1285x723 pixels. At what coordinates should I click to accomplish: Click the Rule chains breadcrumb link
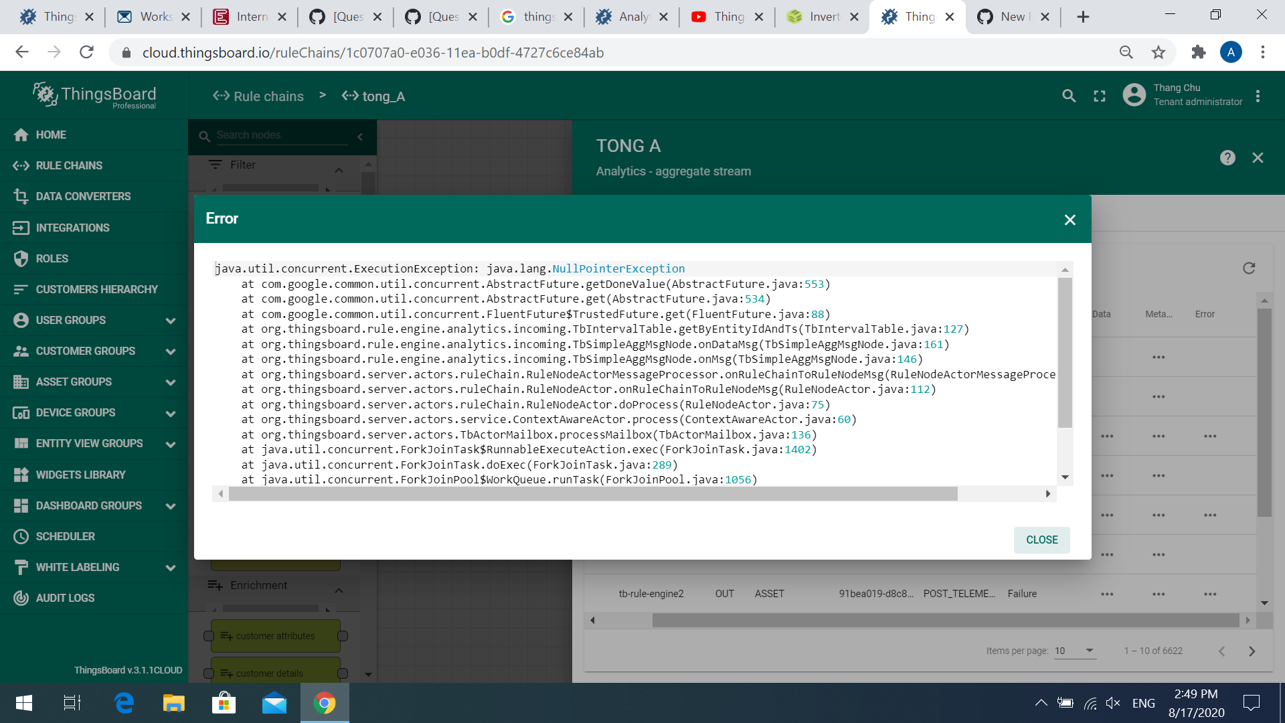tap(266, 96)
